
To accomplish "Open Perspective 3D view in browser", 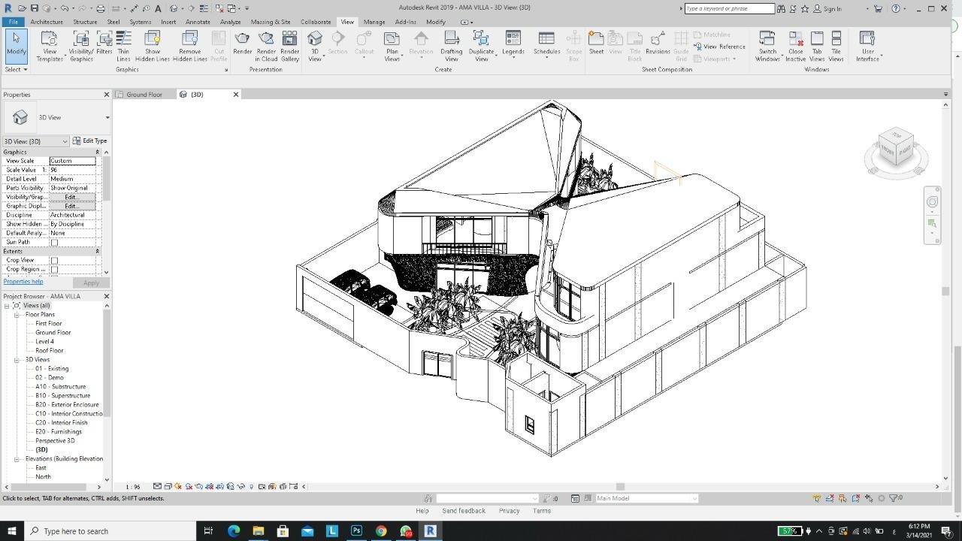I will click(x=55, y=441).
